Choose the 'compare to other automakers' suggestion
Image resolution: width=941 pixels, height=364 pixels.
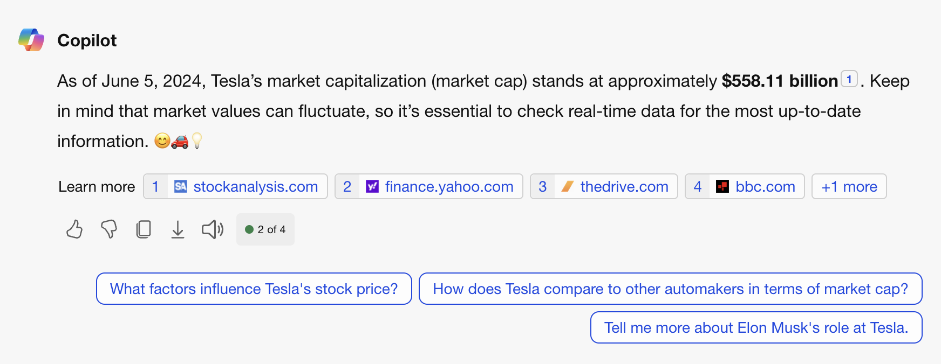click(670, 289)
